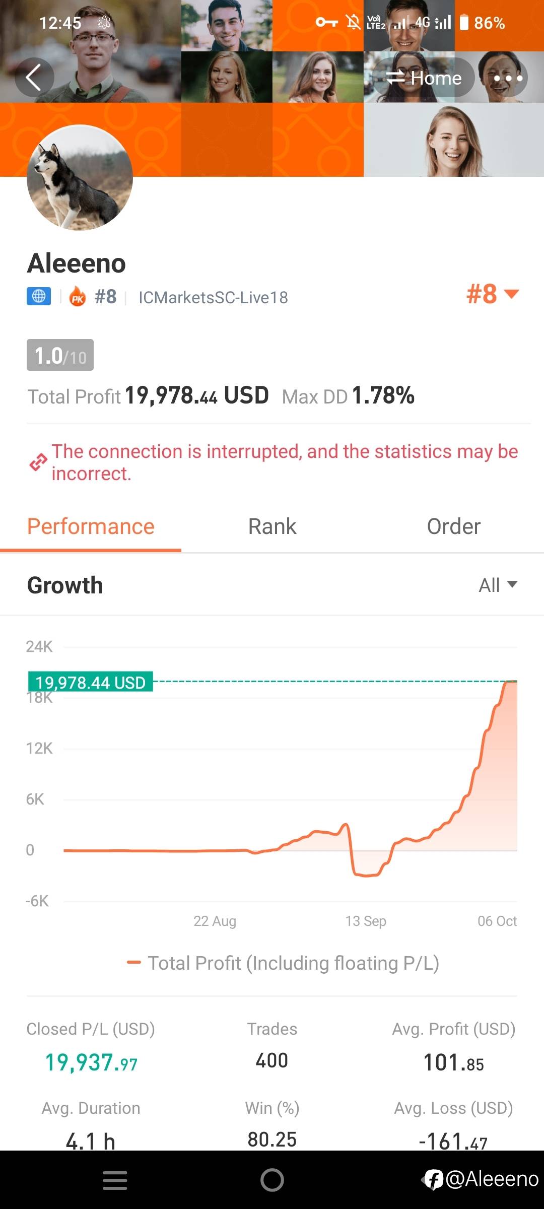This screenshot has width=544, height=1209.
Task: Tap the back arrow button
Action: 34,78
